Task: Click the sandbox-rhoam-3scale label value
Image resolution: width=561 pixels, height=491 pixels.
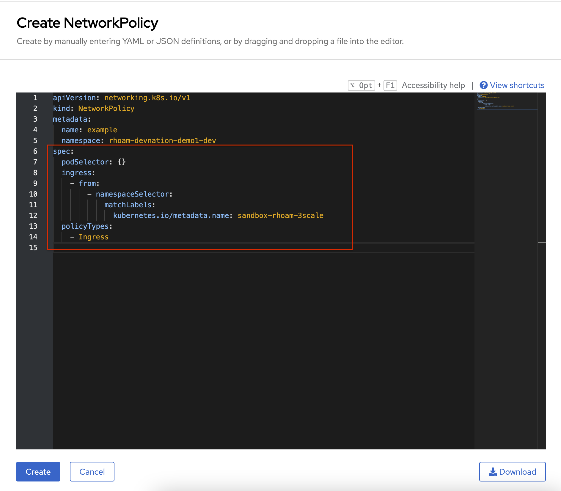Action: point(280,215)
